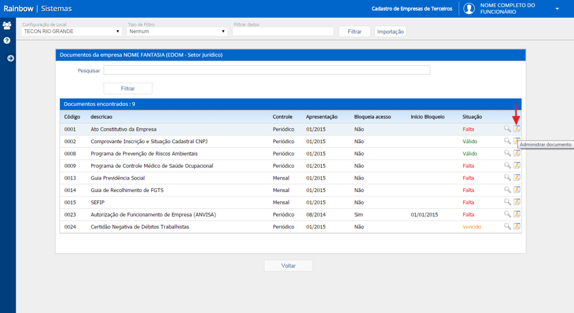Click the Voltar button
This screenshot has width=574, height=313.
point(289,265)
